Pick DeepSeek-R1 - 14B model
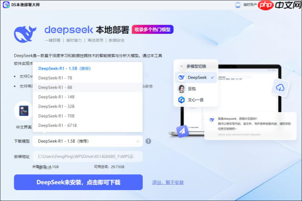The height and width of the screenshot is (201, 302). pyautogui.click(x=88, y=97)
